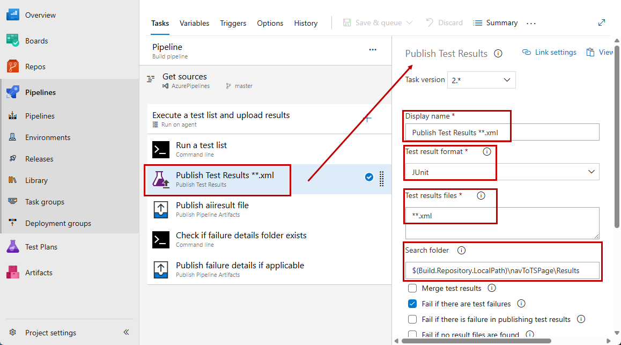Open the Summary view
Screen dimensions: 621x345
[x=496, y=23]
